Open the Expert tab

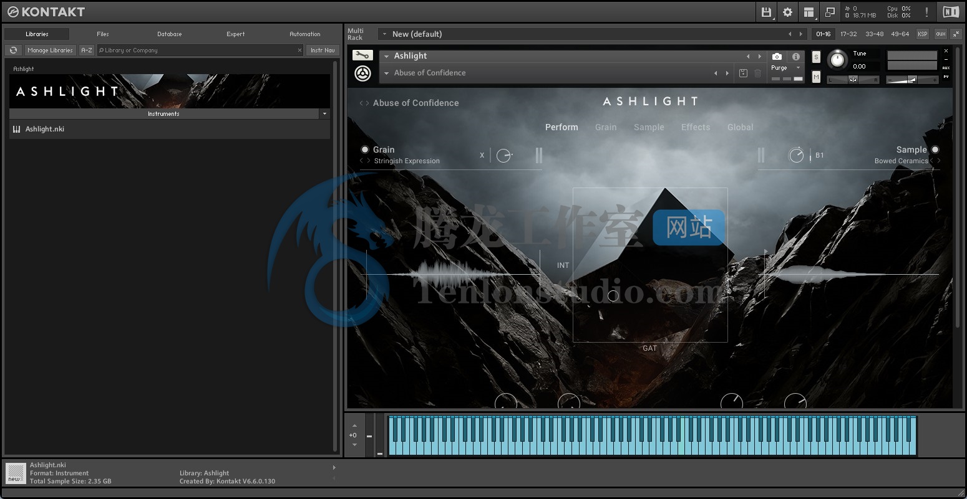(x=236, y=34)
